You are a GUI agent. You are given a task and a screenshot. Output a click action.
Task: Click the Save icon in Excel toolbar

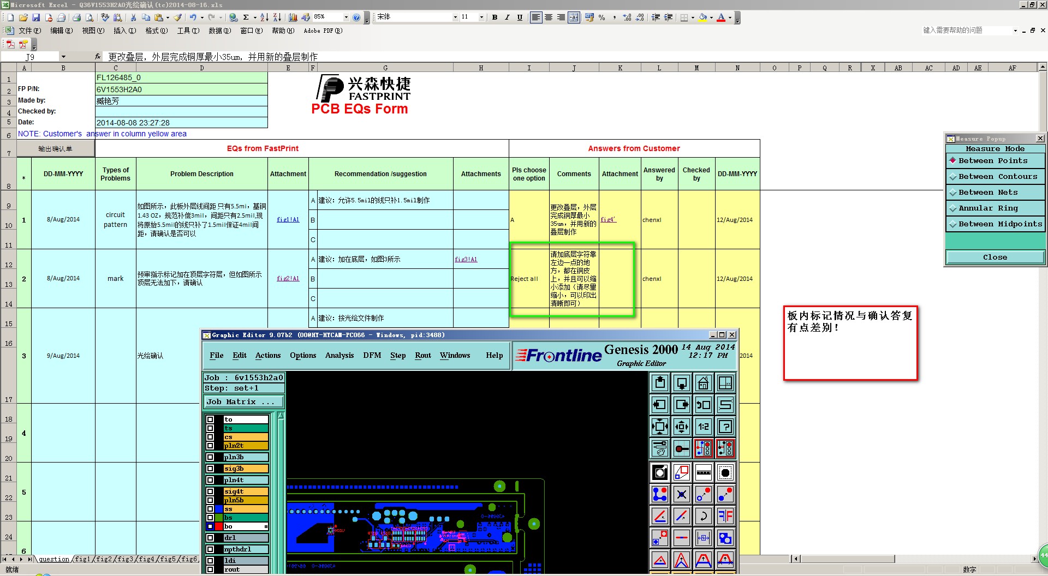(36, 17)
